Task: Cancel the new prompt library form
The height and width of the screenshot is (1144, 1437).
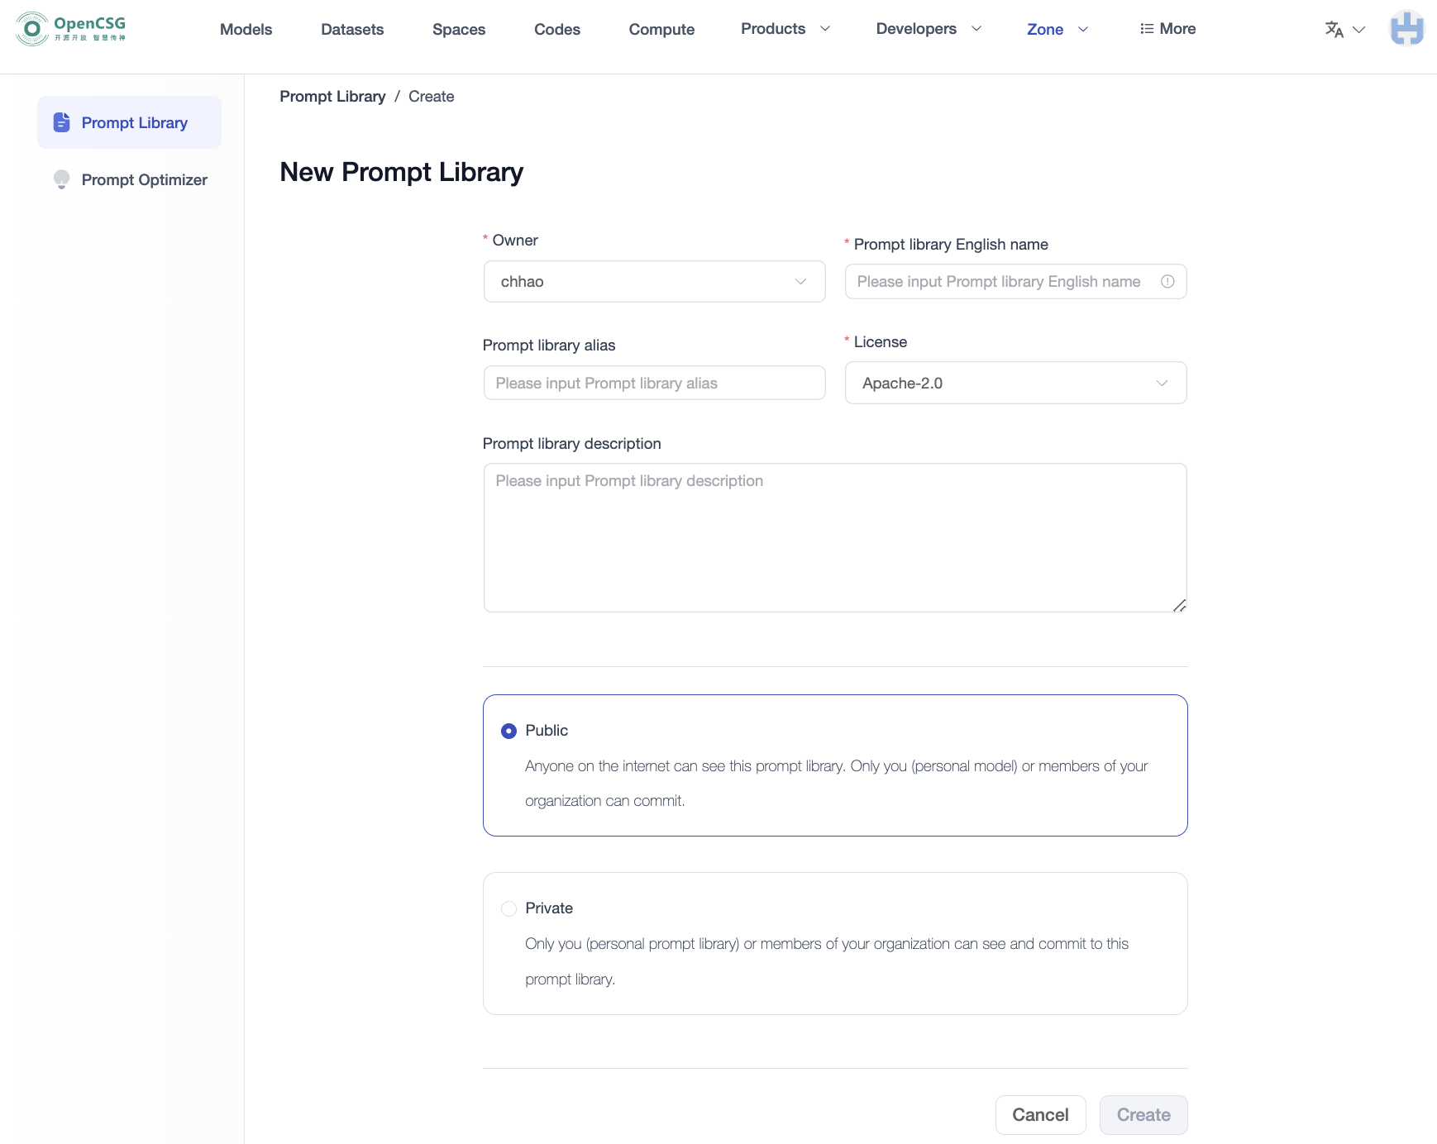Action: pyautogui.click(x=1040, y=1114)
